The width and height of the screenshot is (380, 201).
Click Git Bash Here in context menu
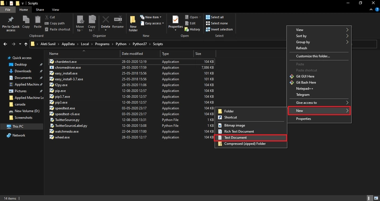pyautogui.click(x=319, y=82)
